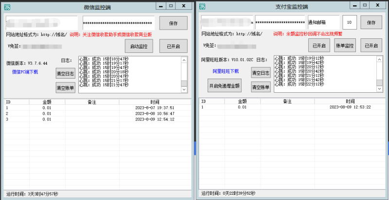389x200 pixels.
Task: Select row dated 2023-8-09 12:54:12
Action: coord(98,119)
